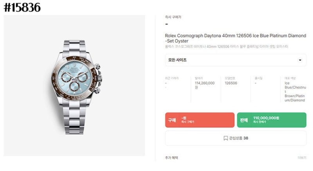The image size is (313, 171).
Task: Click the Korean product subtitle text
Action: click(x=227, y=46)
